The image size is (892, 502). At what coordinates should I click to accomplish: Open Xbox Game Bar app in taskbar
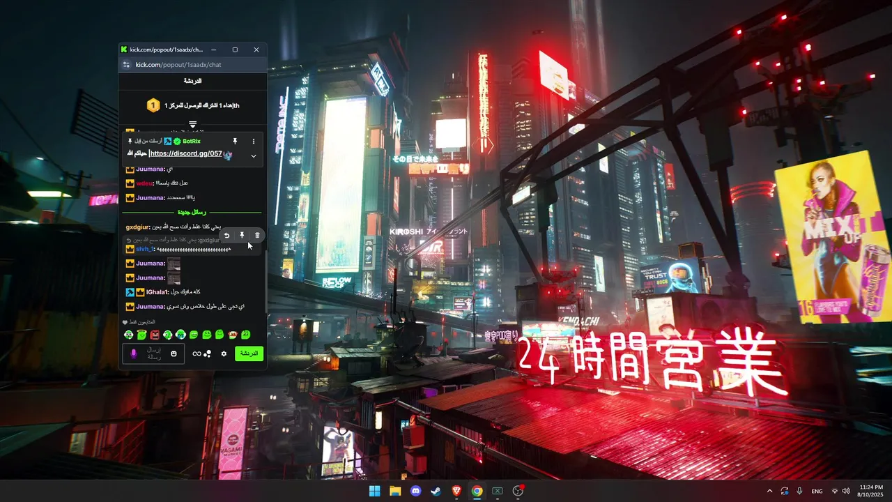point(498,491)
